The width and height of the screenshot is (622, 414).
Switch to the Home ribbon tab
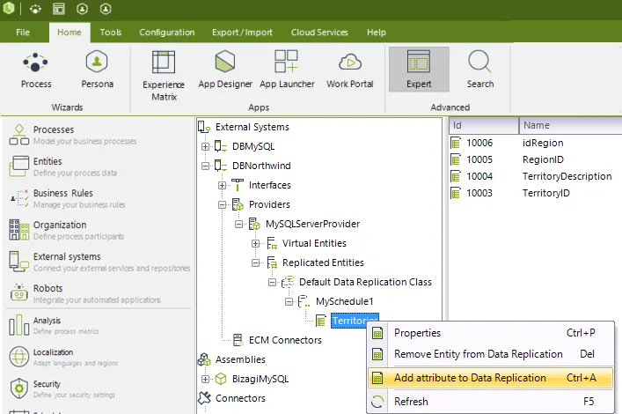click(70, 33)
